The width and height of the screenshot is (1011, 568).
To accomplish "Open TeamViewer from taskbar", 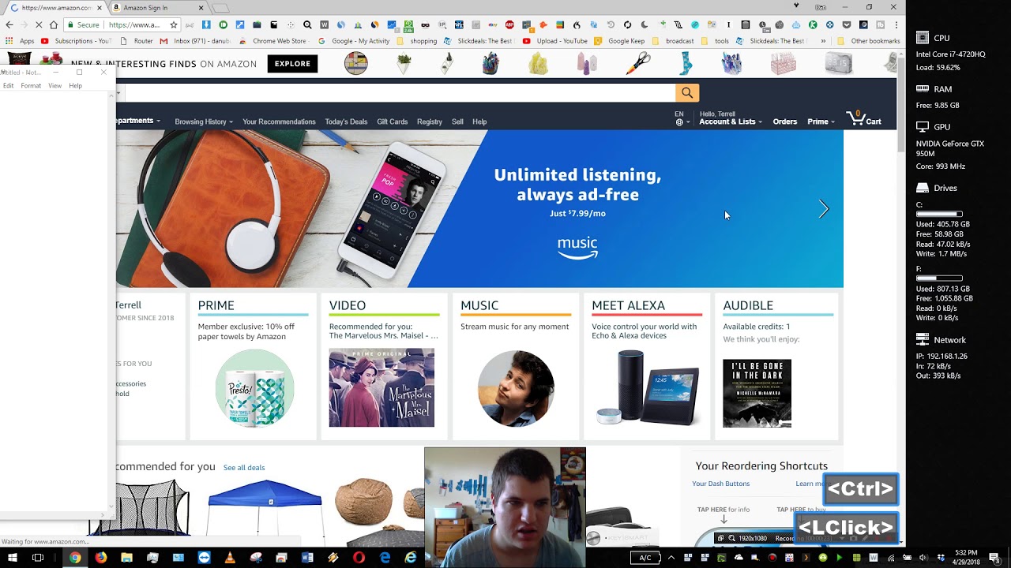I will [x=204, y=558].
